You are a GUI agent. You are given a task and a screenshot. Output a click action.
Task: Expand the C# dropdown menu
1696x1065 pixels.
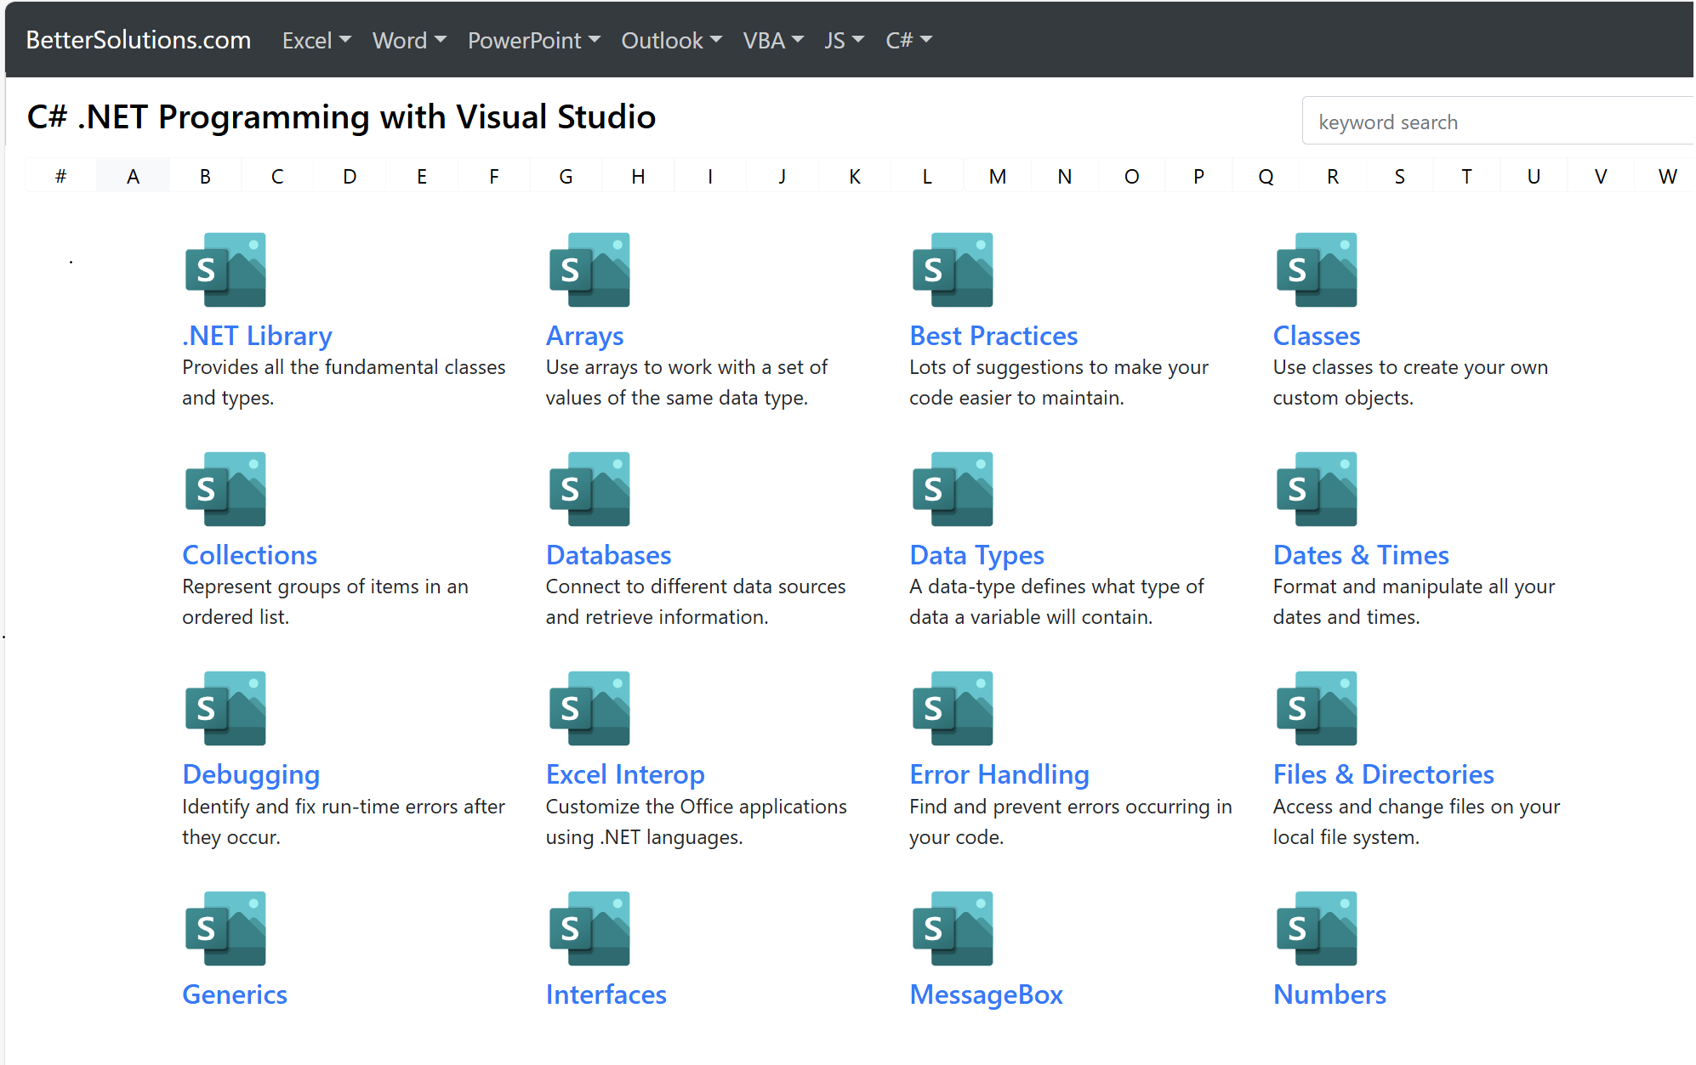coord(909,40)
